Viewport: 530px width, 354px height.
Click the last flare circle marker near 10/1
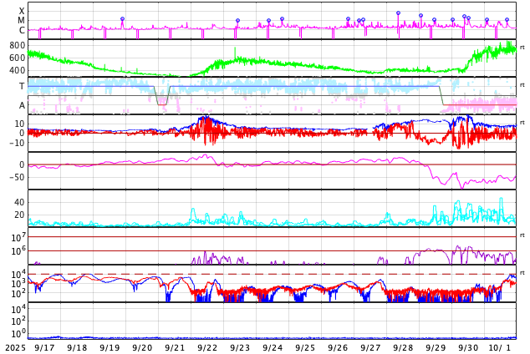pyautogui.click(x=507, y=20)
